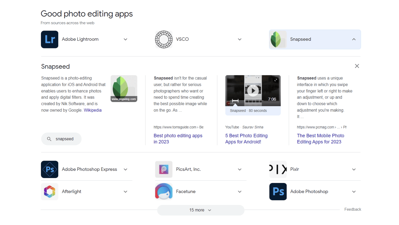Play the Snapseed YouTube video

pos(253,91)
